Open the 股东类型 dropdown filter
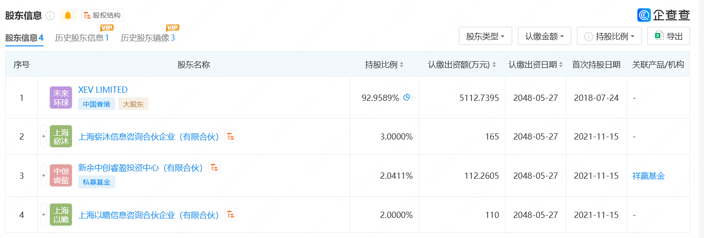Image resolution: width=704 pixels, height=238 pixels. [485, 36]
